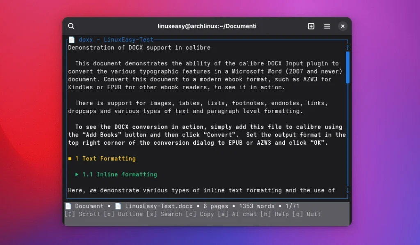Select the Document label in the status bar
The height and width of the screenshot is (245, 420).
point(89,206)
